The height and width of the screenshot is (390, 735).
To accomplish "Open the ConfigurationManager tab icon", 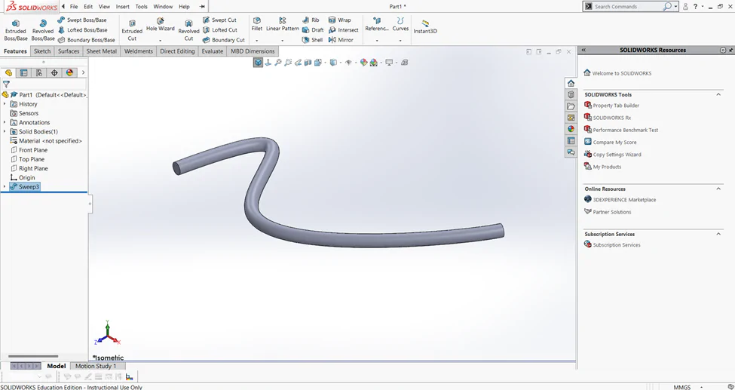I will tap(39, 72).
